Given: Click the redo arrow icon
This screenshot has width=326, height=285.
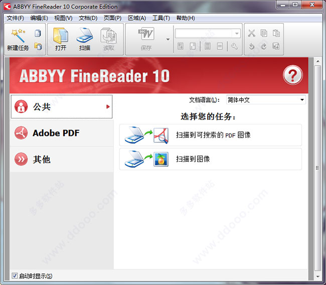Looking at the screenshot, I should coord(264,46).
